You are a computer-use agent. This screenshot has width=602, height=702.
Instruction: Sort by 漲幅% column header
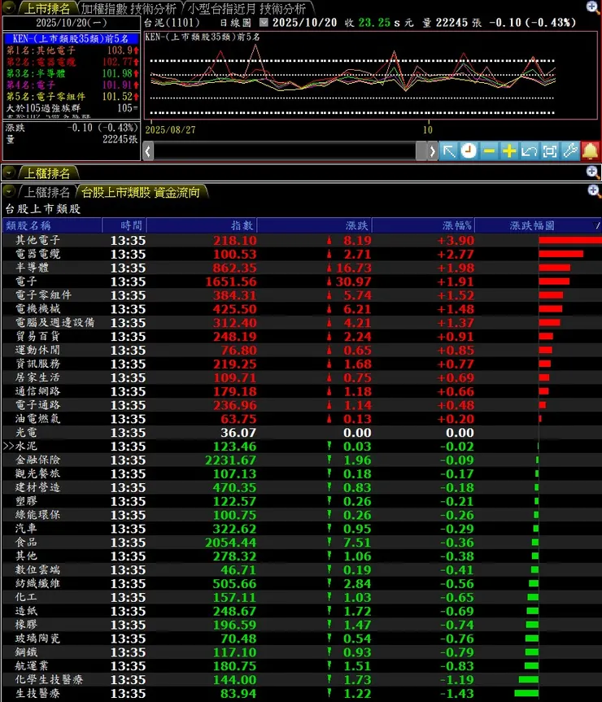point(423,225)
